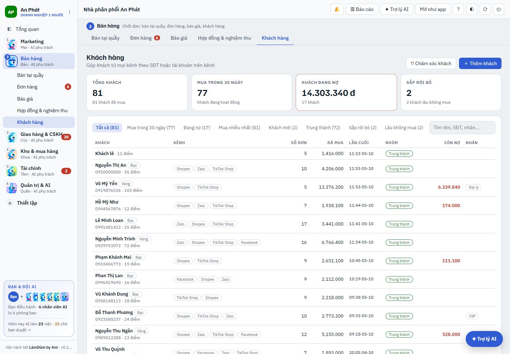The height and width of the screenshot is (354, 510).
Task: Click the customer name Võ Mỹ Yến
Action: [x=106, y=183]
